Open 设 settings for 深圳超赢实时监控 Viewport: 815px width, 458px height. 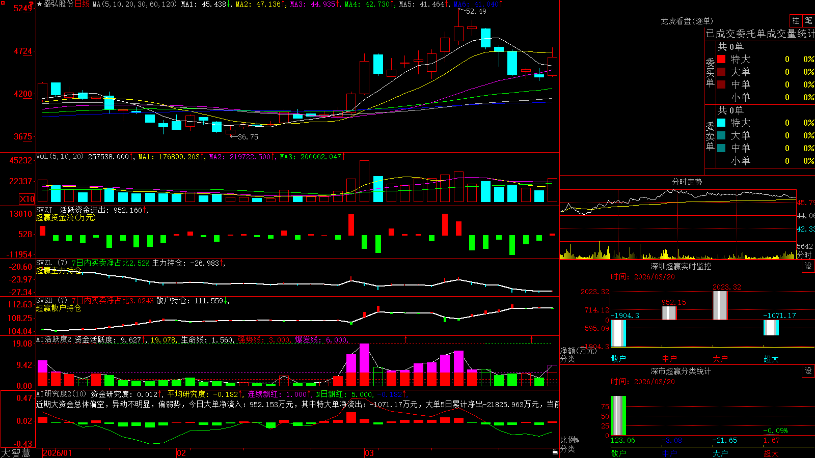(x=808, y=266)
